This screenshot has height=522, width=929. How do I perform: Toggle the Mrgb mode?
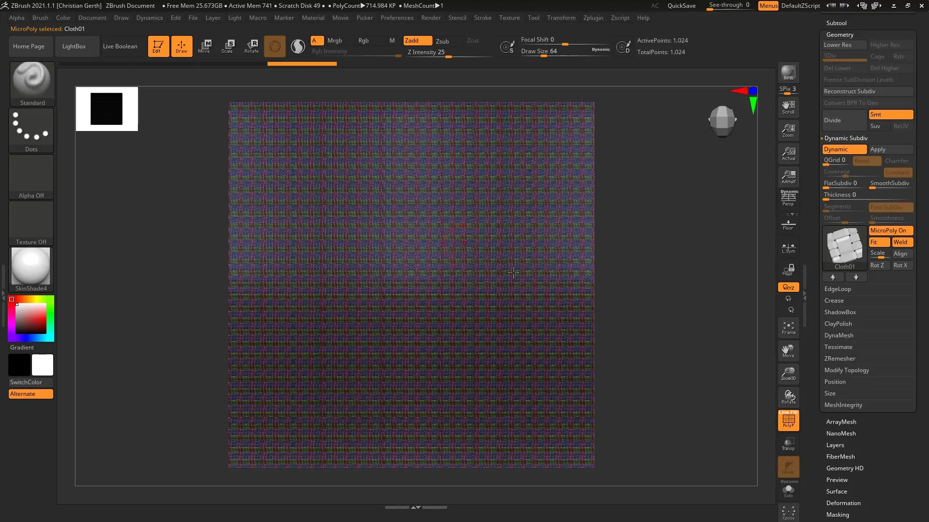tap(334, 41)
